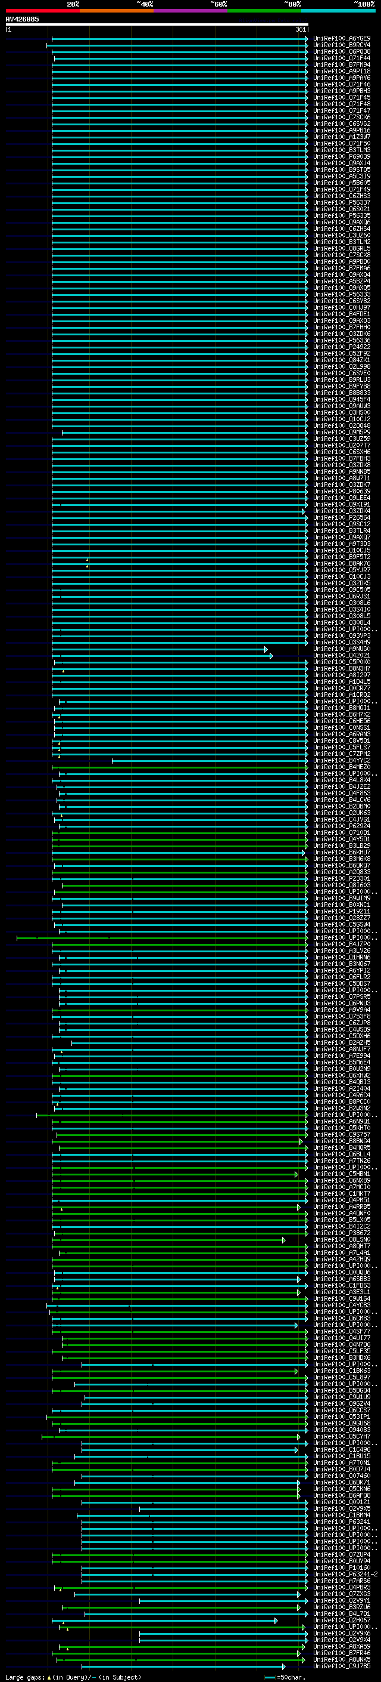The height and width of the screenshot is (1682, 381).
Task: Open the UniRef100_A6YGE9 hit label
Action: [x=341, y=39]
